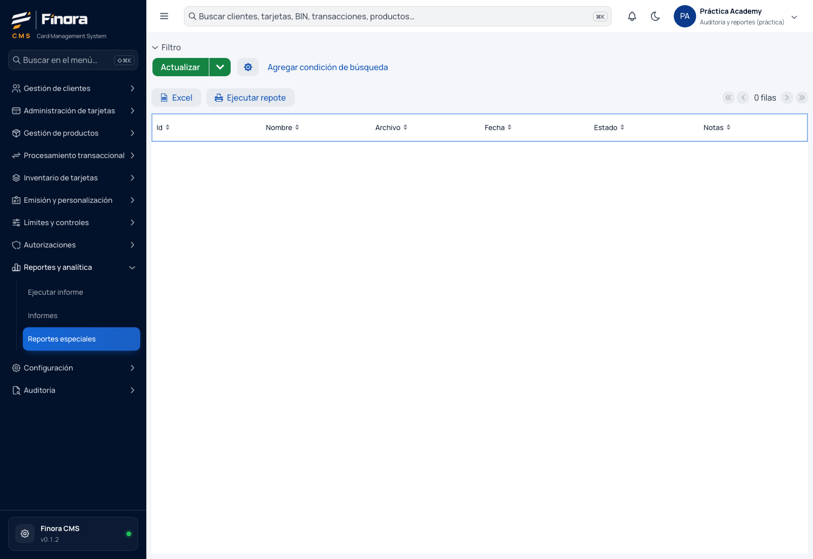
Task: Click the Actualizar button
Action: click(x=180, y=67)
